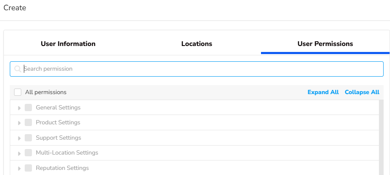Screen dimensions: 390x175
Task: Check the All permissions checkbox
Action: click(x=17, y=92)
